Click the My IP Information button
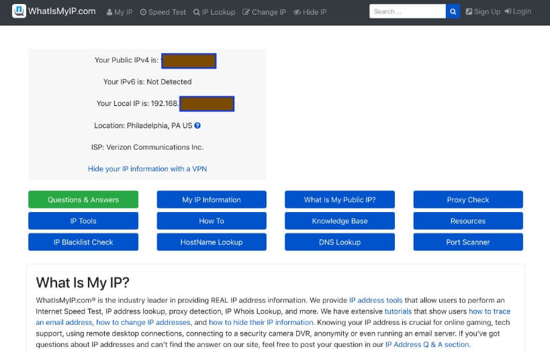This screenshot has height=353, width=550. (x=212, y=199)
